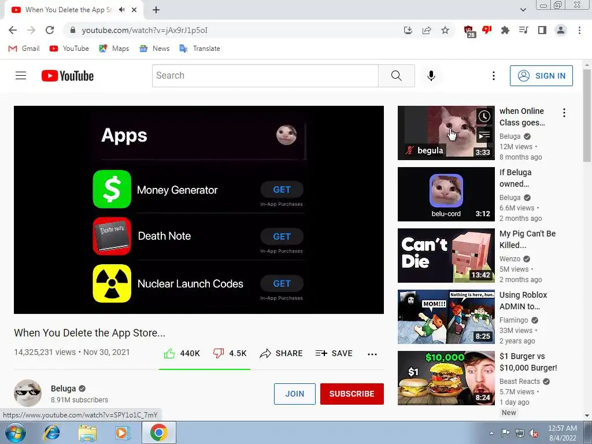Toggle the browser side panel icon

[x=542, y=30]
